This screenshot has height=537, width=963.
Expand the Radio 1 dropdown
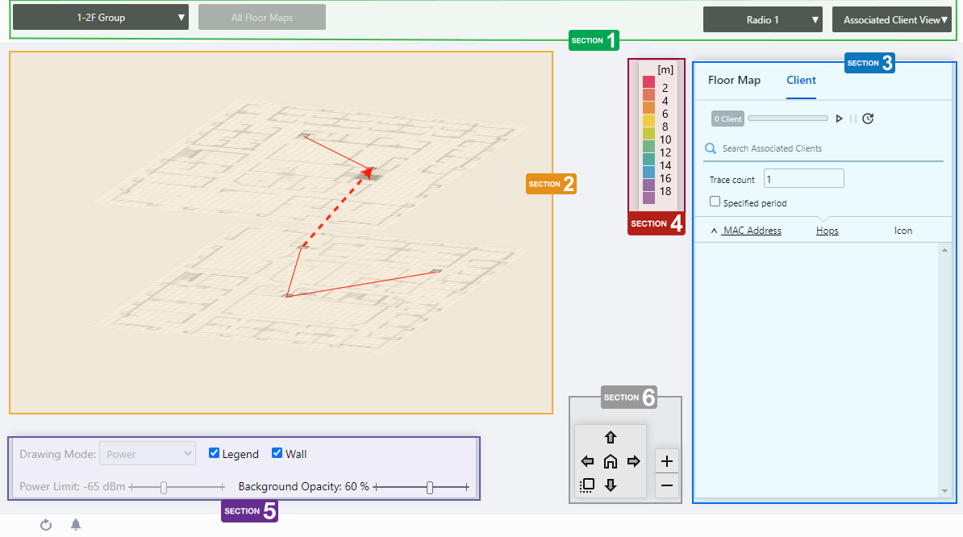pos(762,20)
